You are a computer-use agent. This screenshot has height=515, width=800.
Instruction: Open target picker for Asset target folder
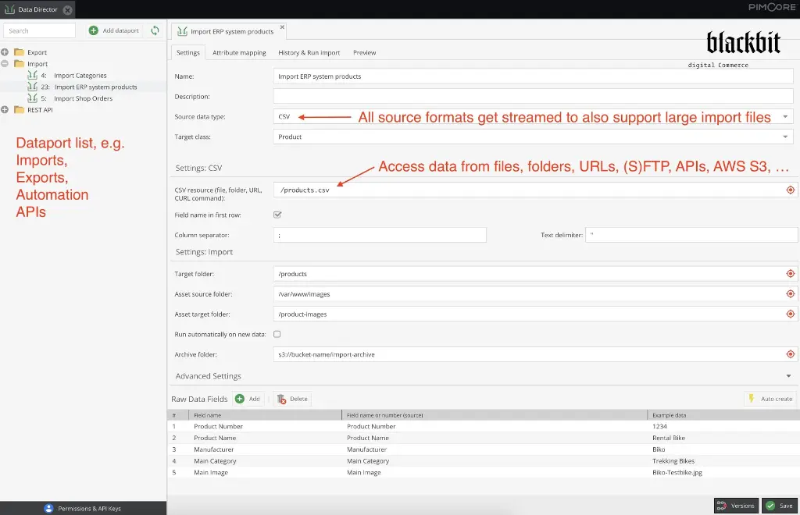click(791, 314)
